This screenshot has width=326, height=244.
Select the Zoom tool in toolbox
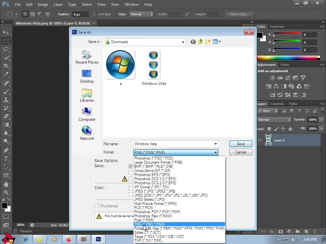pos(6,192)
